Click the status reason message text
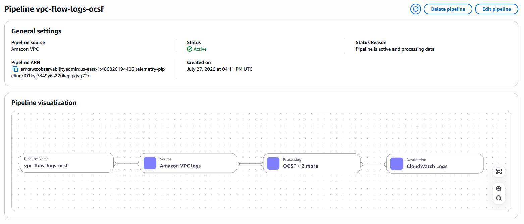The height and width of the screenshot is (224, 524). (x=395, y=49)
